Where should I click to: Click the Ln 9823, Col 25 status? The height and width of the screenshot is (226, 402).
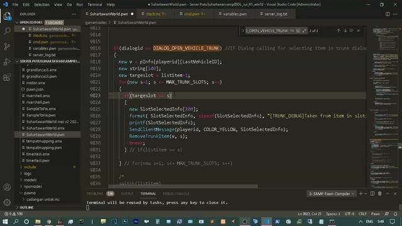310,213
